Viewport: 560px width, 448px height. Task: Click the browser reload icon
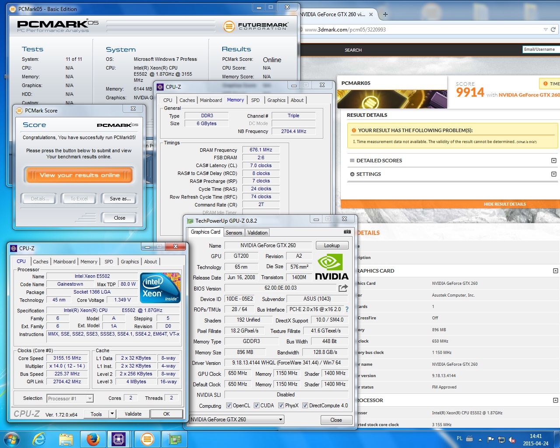tap(553, 29)
